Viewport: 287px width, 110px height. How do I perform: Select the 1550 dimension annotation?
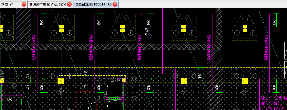(199, 76)
